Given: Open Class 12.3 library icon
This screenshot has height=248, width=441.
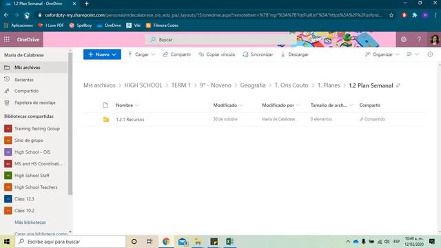Looking at the screenshot, I should click(x=8, y=199).
